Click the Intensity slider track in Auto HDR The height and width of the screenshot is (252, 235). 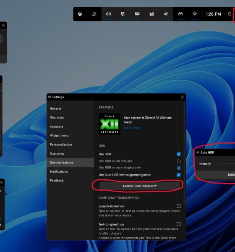(x=227, y=164)
